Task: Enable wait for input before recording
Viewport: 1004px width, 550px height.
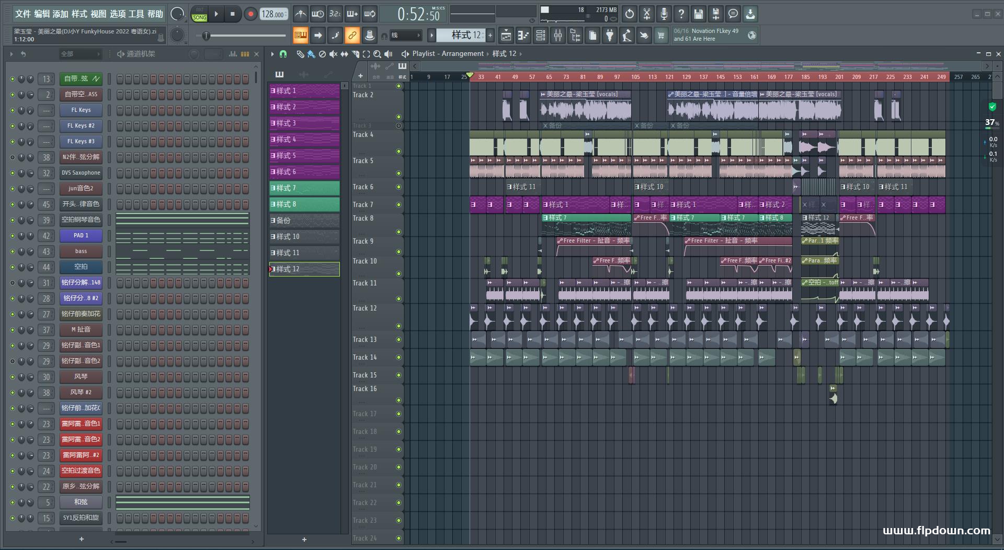Action: pos(317,14)
